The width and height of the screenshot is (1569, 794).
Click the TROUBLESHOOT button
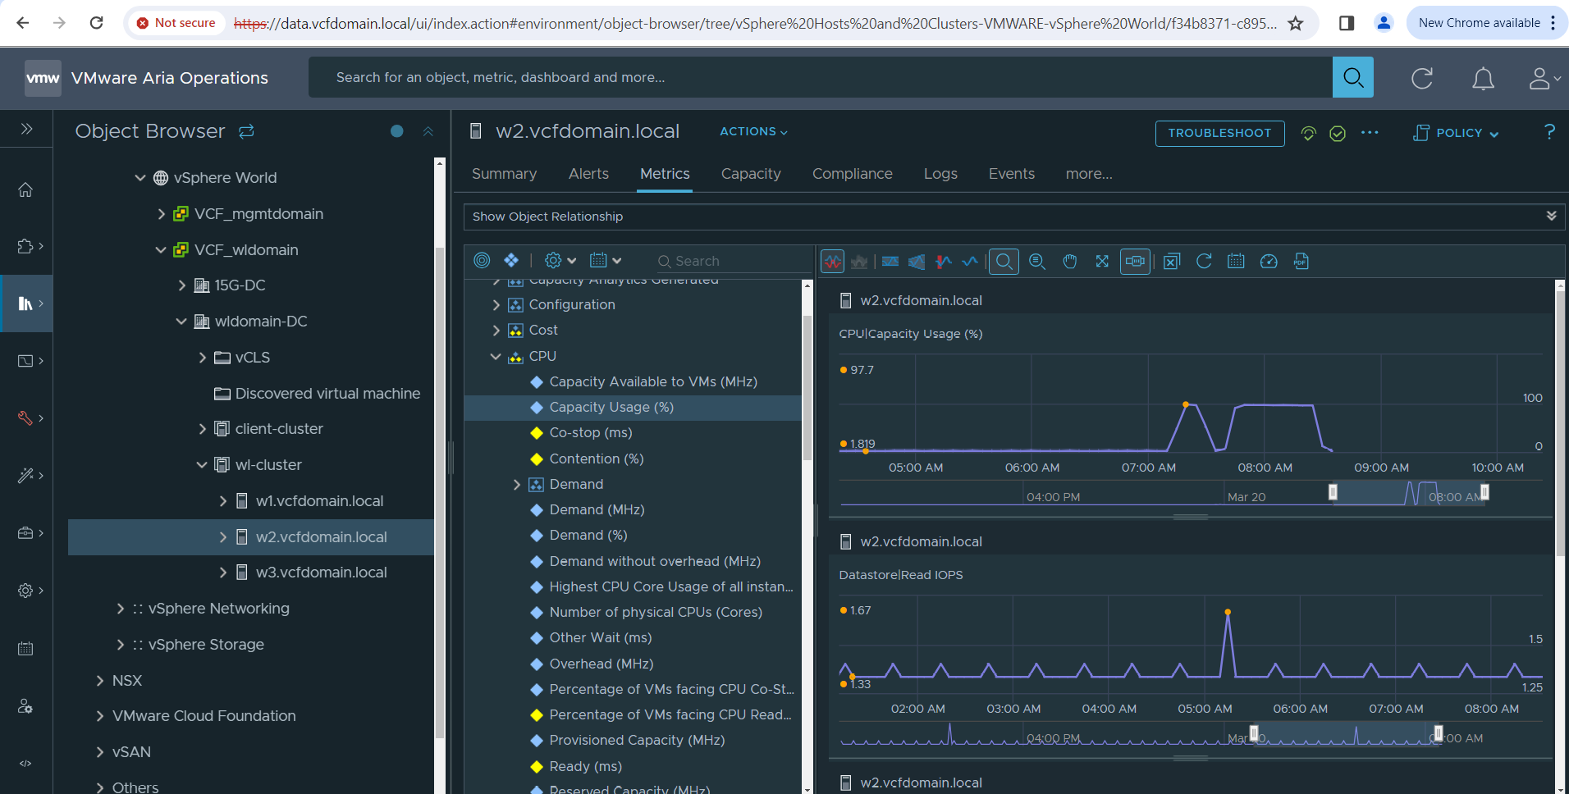1219,133
